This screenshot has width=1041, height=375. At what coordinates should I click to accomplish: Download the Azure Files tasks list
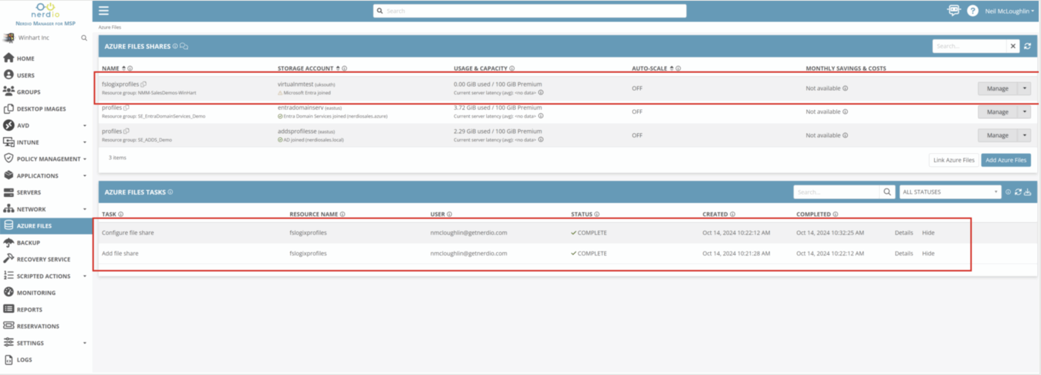[x=1028, y=192]
